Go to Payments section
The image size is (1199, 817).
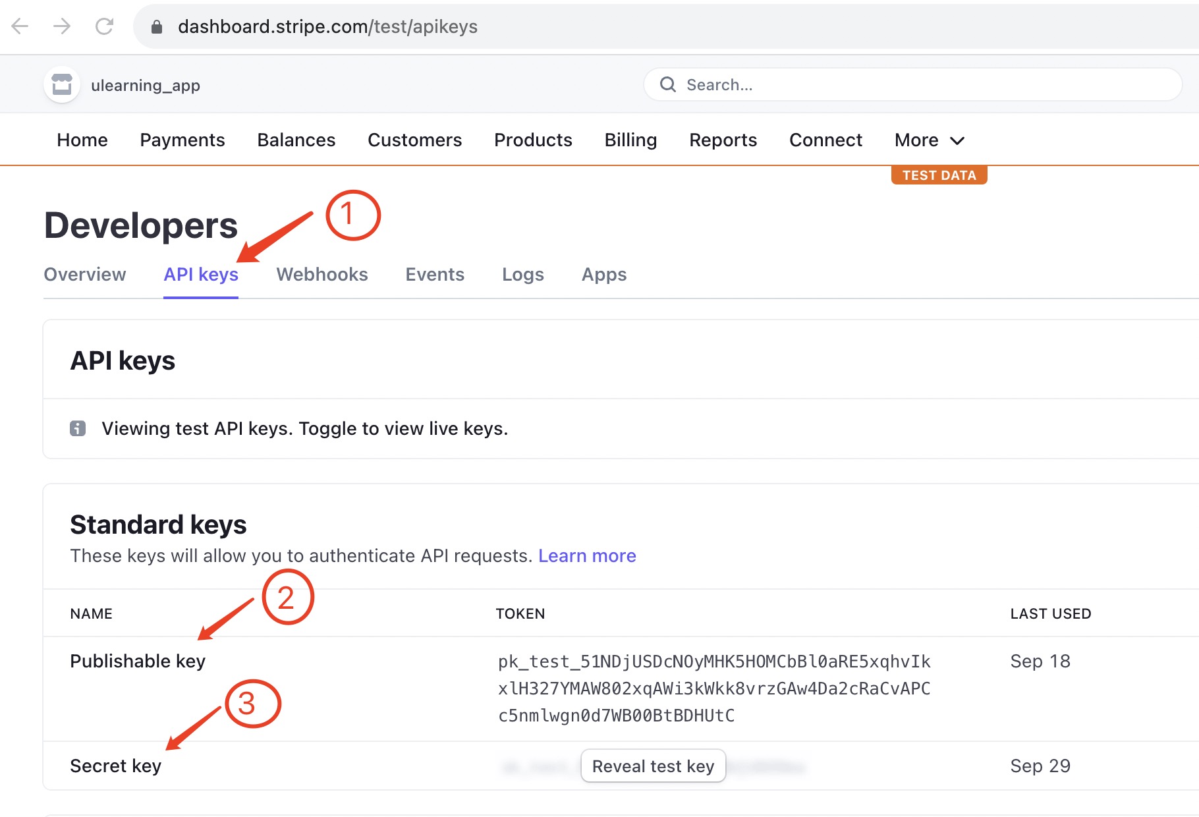click(182, 140)
